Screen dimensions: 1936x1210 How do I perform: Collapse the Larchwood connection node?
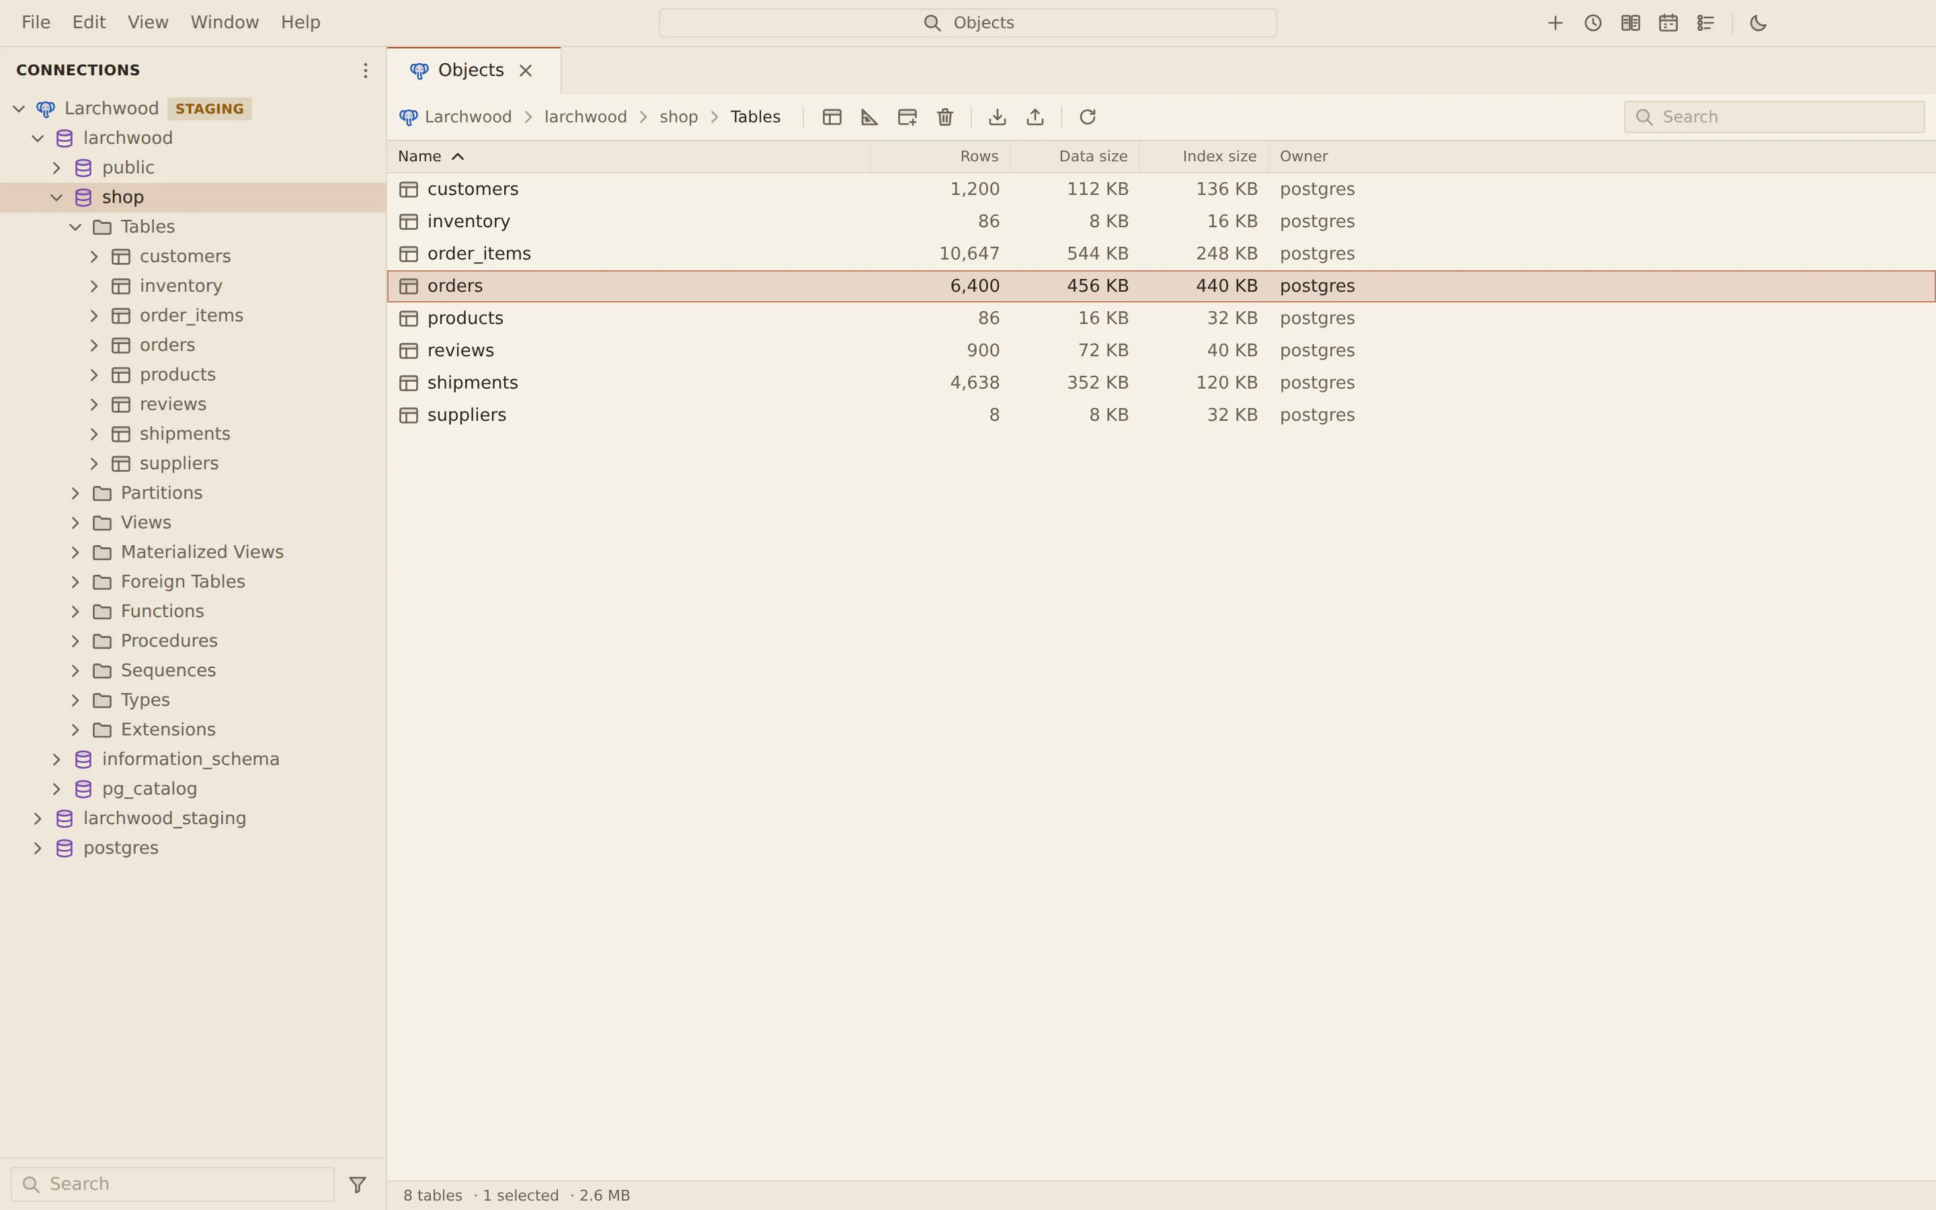coord(18,108)
